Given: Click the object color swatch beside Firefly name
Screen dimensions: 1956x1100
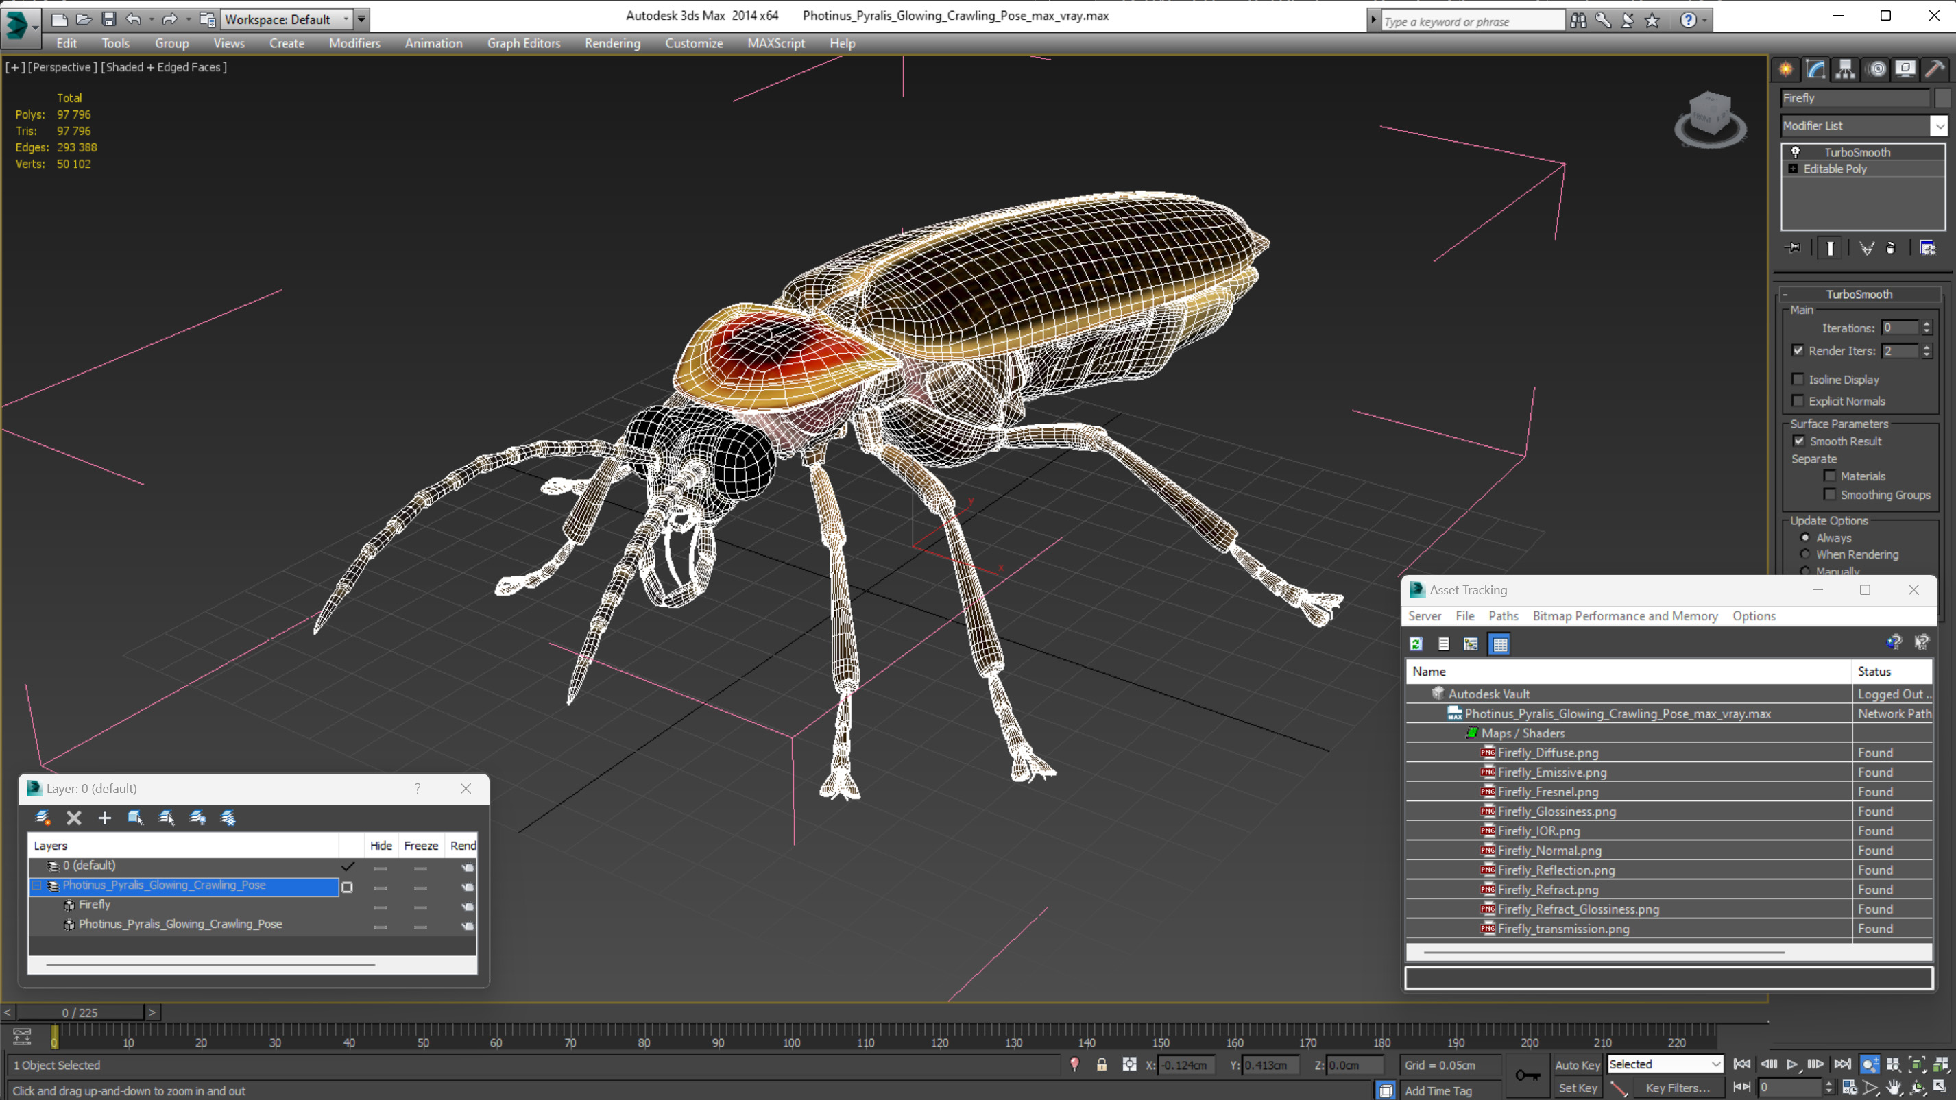Looking at the screenshot, I should [1942, 98].
